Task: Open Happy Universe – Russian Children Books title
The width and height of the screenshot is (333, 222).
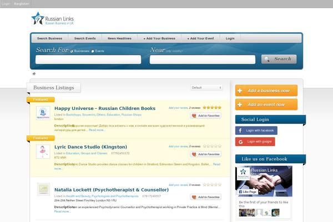Action: click(x=105, y=108)
